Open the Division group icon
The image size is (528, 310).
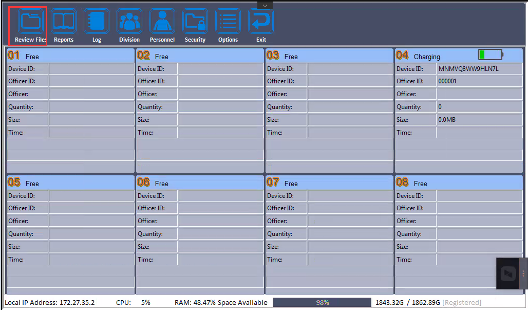click(x=129, y=22)
